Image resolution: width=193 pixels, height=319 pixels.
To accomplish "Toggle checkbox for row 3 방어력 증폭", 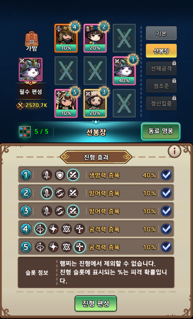I will click(x=166, y=211).
